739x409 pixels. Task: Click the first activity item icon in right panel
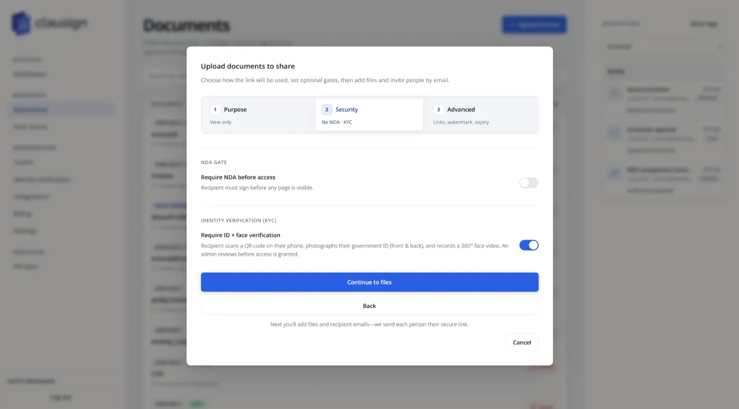614,93
